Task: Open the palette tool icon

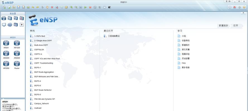Action: (x=66, y=7)
